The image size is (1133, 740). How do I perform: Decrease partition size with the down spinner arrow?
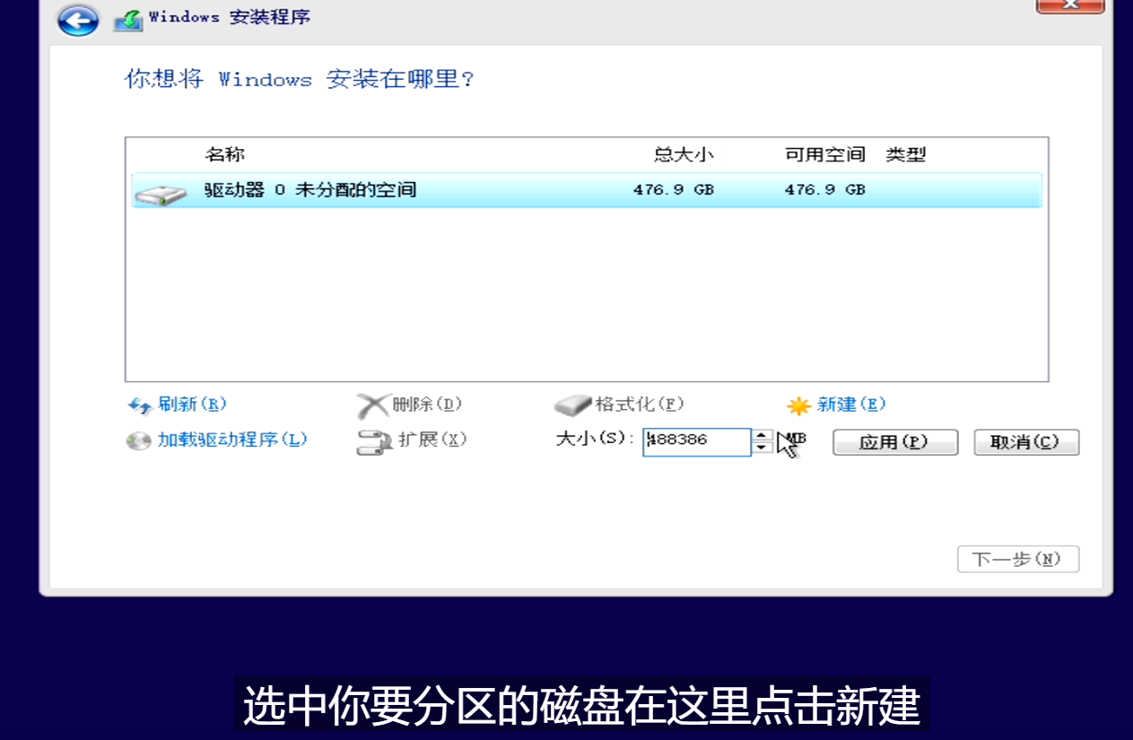761,448
